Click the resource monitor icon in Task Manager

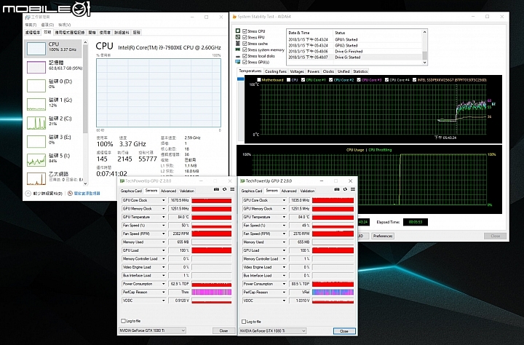[x=70, y=193]
